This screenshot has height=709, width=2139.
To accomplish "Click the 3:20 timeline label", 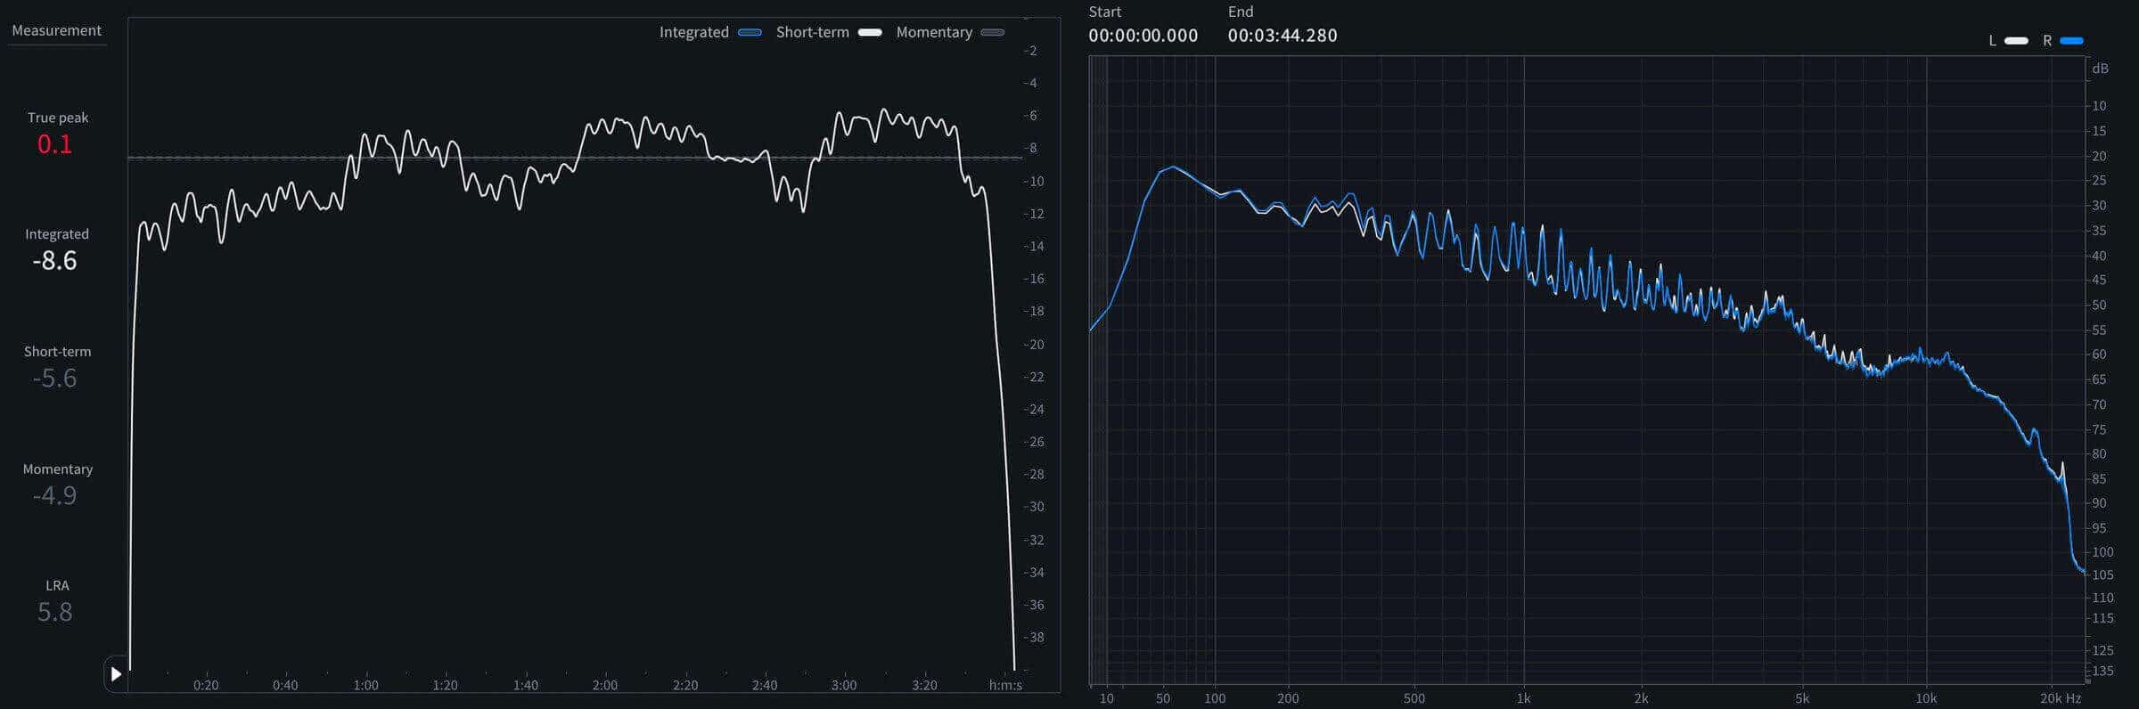I will (x=924, y=685).
